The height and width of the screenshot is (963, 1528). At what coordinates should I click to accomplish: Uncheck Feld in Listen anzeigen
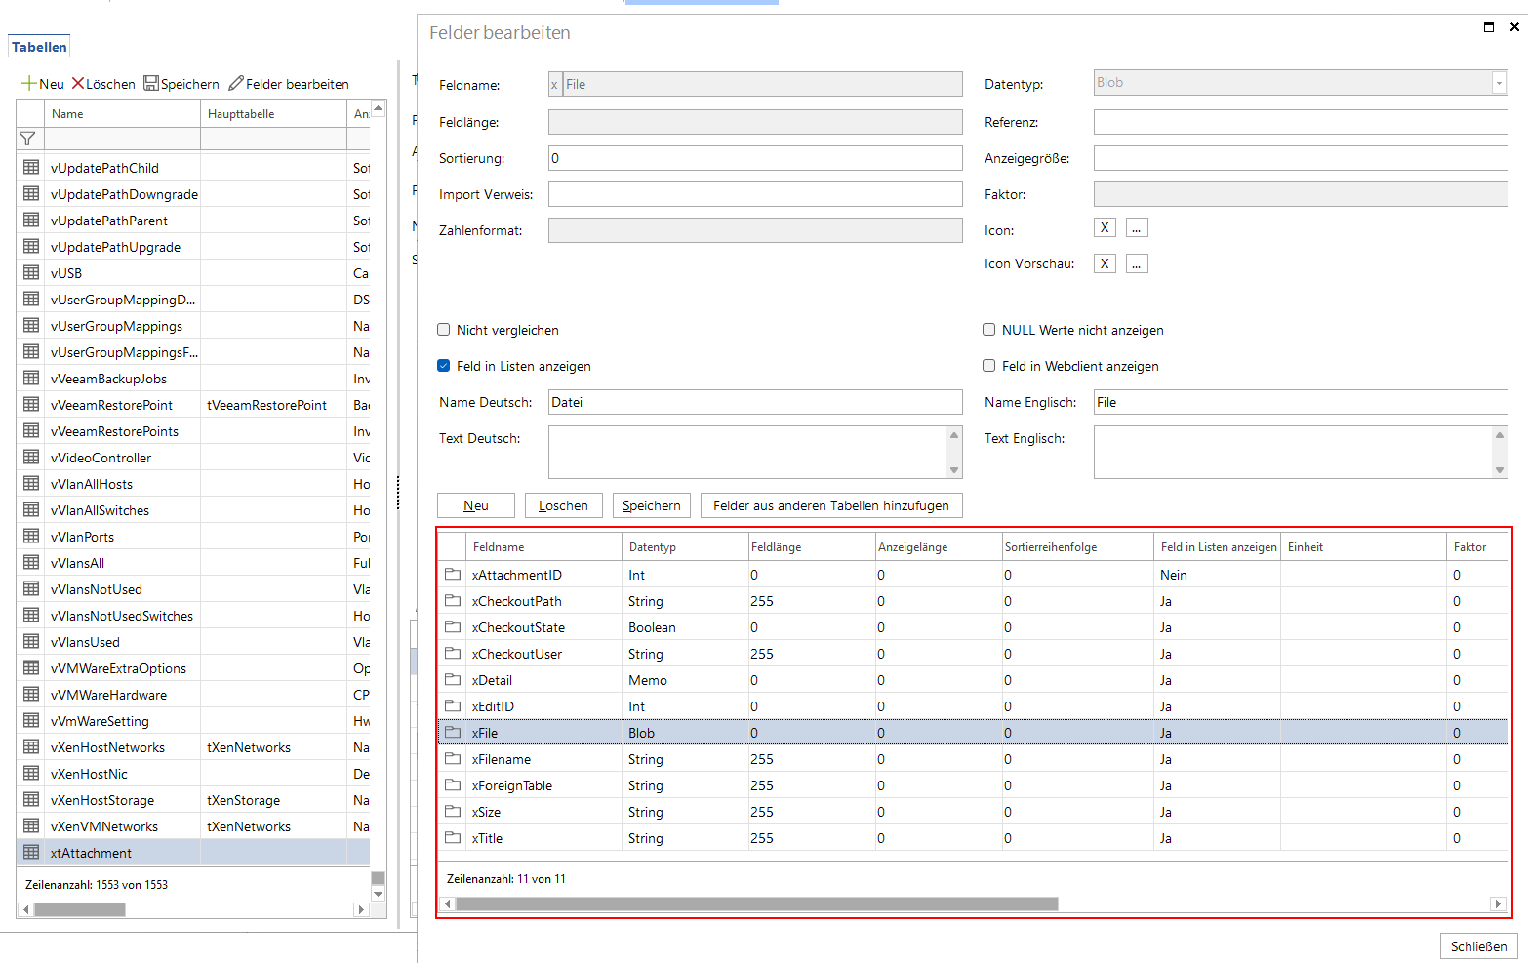coord(444,366)
